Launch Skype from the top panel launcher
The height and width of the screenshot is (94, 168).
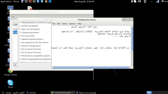tap(42, 1)
